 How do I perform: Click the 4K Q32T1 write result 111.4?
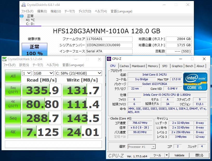point(82,104)
